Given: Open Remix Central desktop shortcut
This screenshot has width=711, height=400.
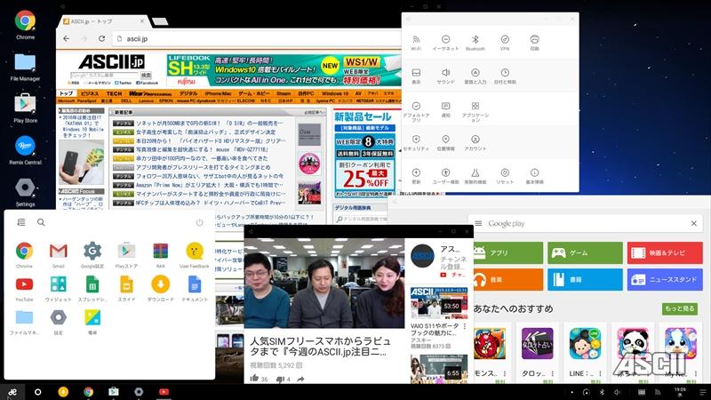Looking at the screenshot, I should [x=26, y=150].
